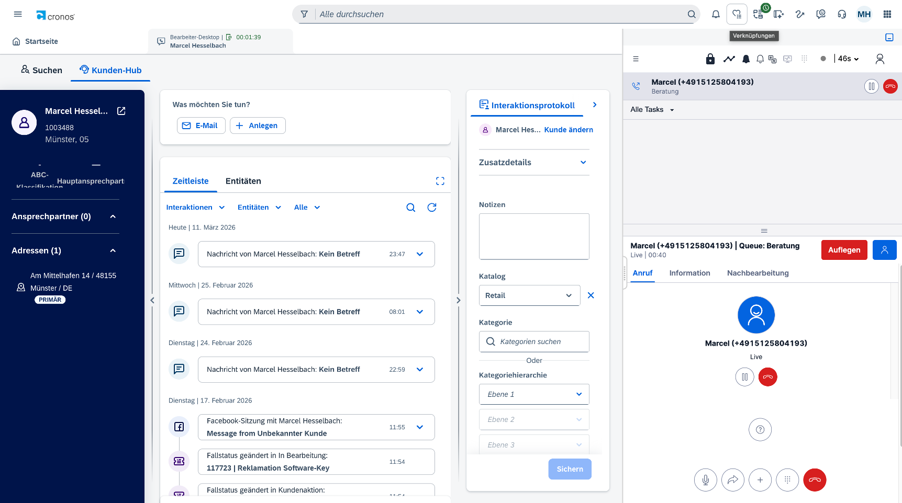Expand the 23:47 message from Marcel Hesselbach
The height and width of the screenshot is (503, 902).
[420, 254]
